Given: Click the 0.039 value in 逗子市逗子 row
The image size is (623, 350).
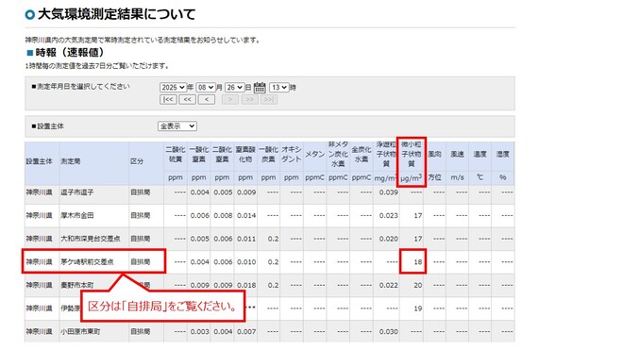Looking at the screenshot, I should click(x=388, y=192).
